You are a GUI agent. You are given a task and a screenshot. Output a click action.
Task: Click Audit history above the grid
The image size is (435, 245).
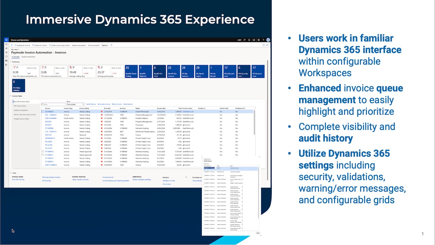tap(91, 104)
